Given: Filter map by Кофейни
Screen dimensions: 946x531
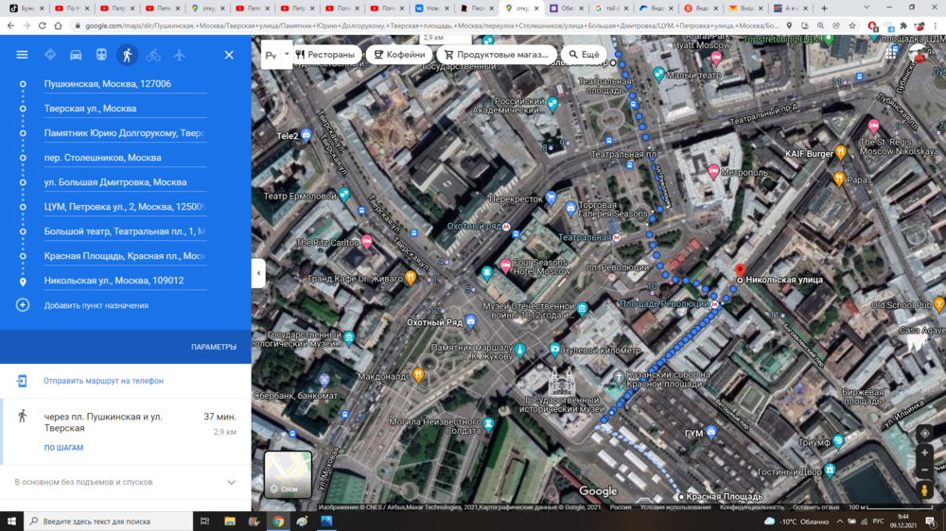Looking at the screenshot, I should (399, 54).
